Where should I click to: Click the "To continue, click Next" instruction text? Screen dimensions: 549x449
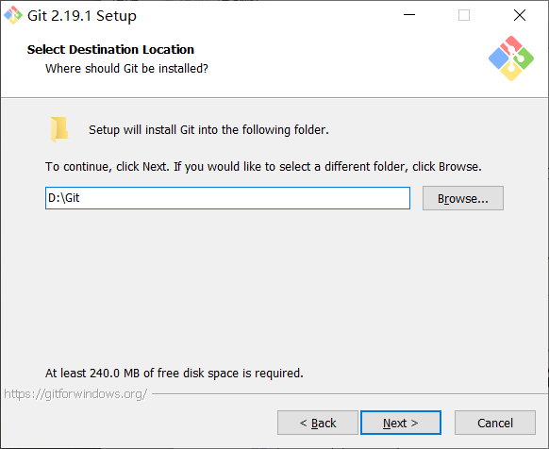263,166
